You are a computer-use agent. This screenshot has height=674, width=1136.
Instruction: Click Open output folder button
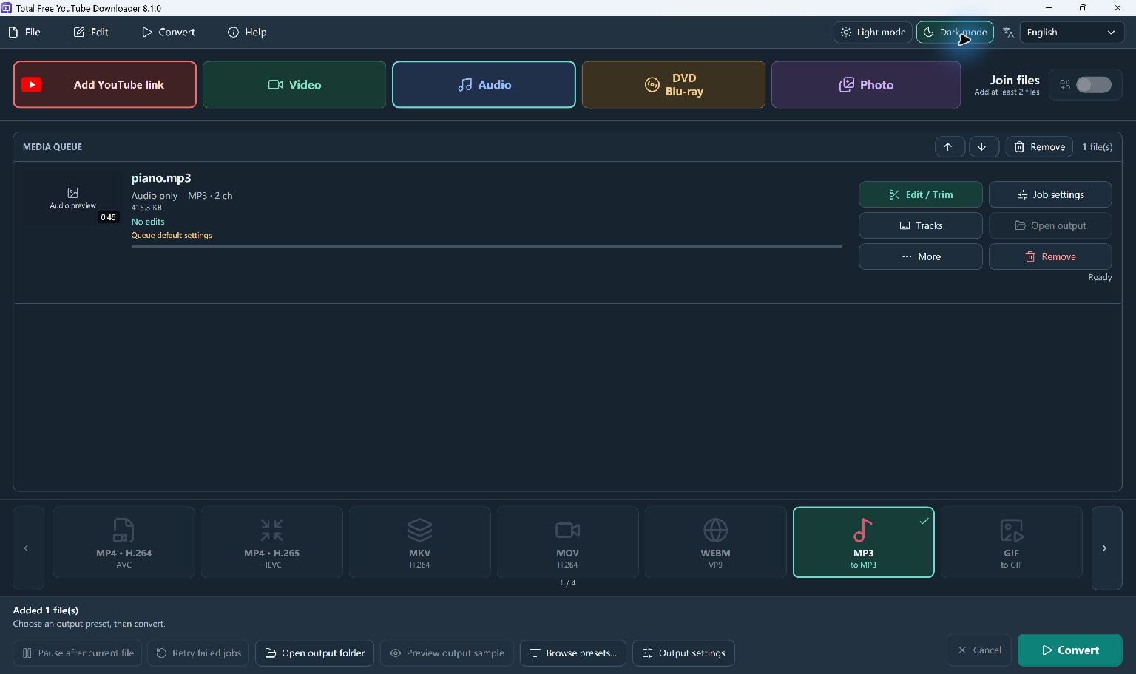coord(314,653)
